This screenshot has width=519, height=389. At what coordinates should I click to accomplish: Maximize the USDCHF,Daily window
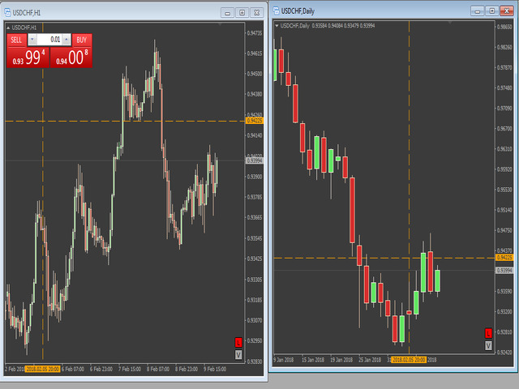tap(492, 11)
